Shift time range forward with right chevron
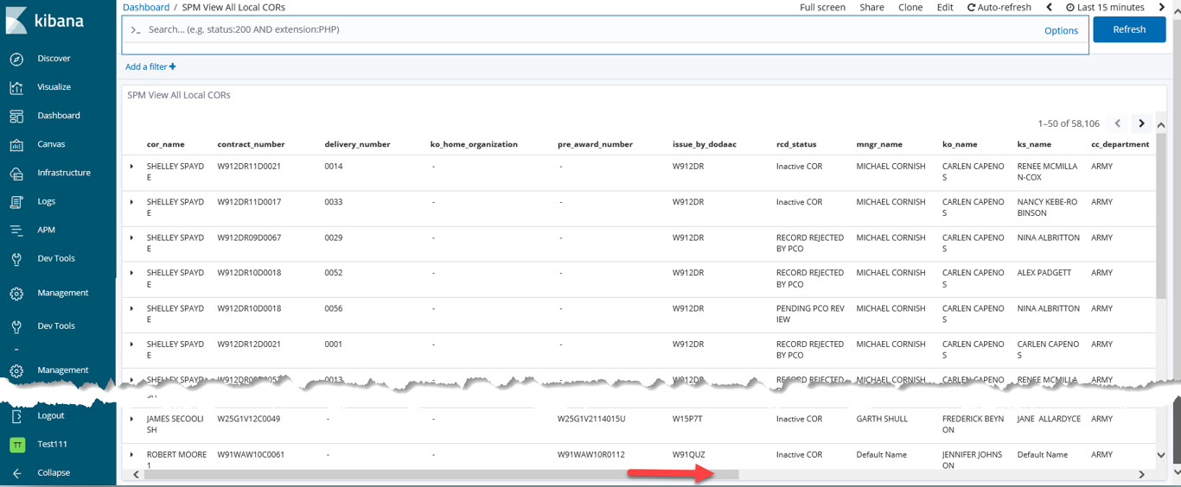Screen dimensions: 1181x487 tap(1162, 7)
